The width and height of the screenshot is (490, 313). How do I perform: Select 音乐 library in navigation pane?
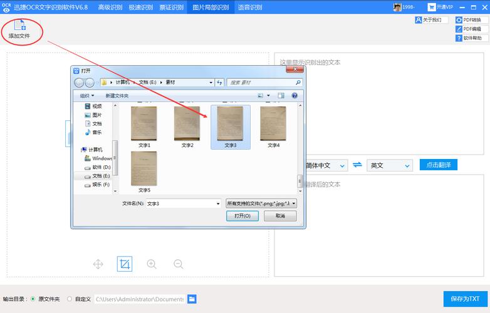click(93, 132)
